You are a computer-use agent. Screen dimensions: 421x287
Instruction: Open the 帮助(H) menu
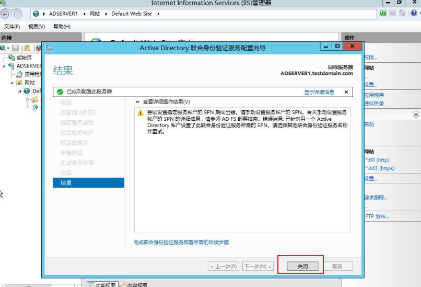coord(62,27)
